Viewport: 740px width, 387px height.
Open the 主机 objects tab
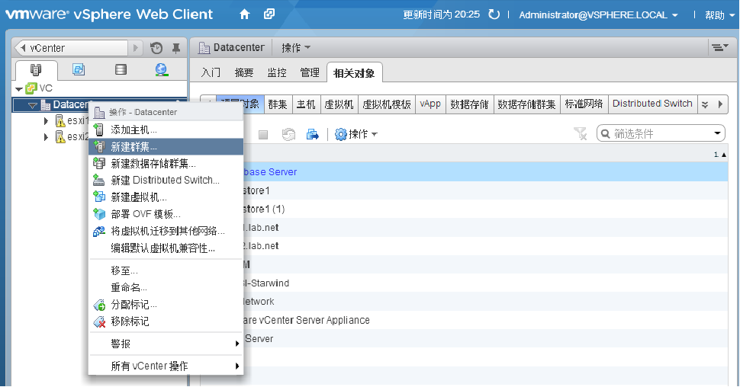(306, 104)
